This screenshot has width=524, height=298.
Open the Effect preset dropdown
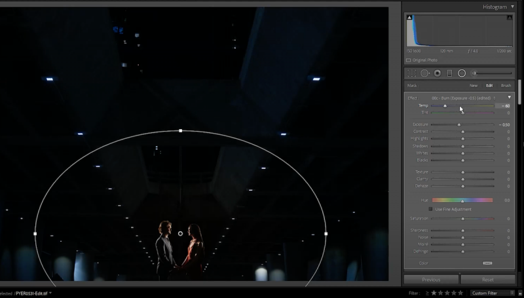463,98
